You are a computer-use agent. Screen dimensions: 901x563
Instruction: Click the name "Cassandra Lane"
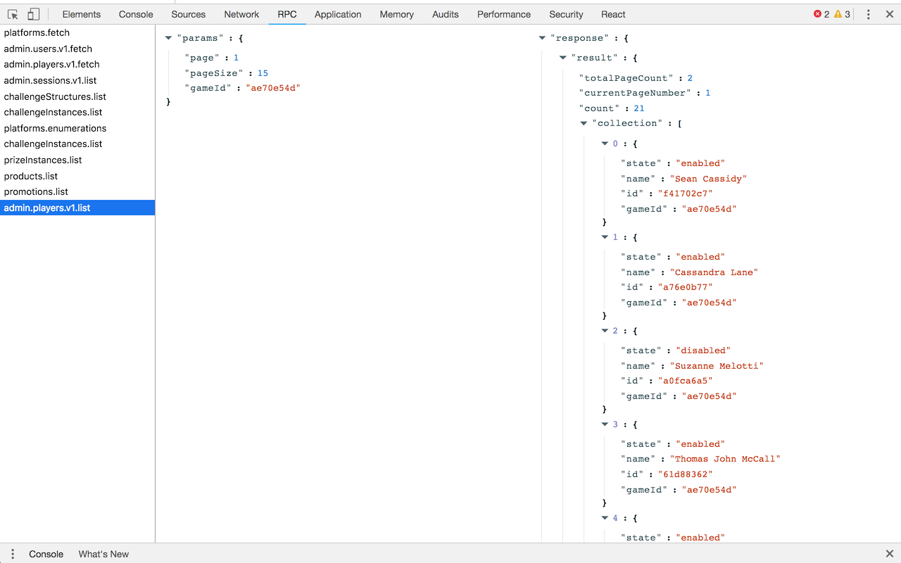click(714, 272)
